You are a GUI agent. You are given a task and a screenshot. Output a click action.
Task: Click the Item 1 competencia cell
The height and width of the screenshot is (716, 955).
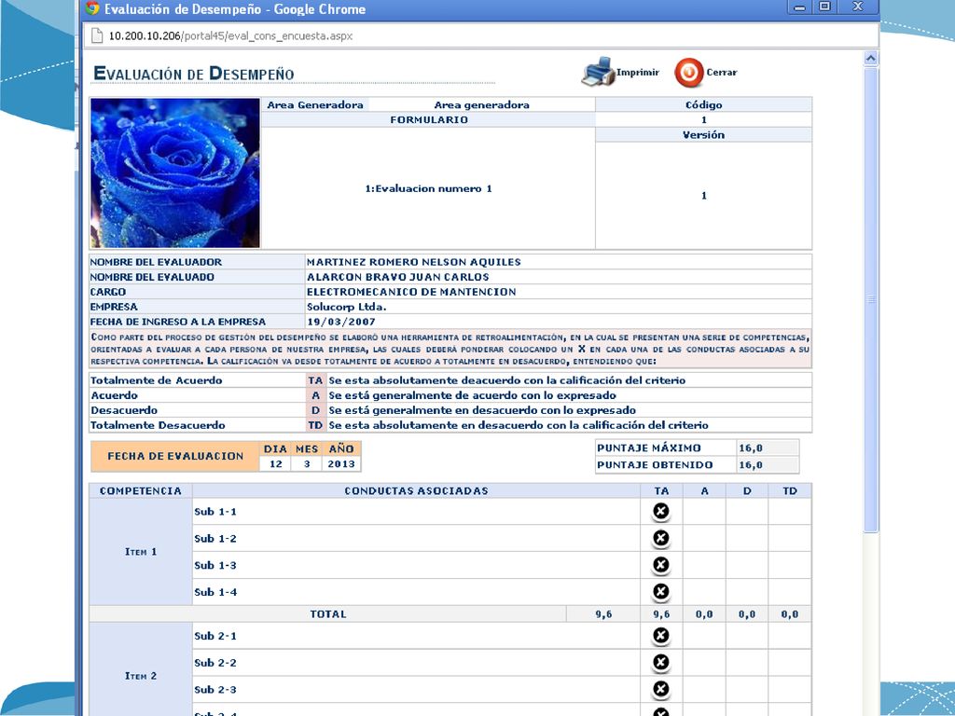[141, 552]
